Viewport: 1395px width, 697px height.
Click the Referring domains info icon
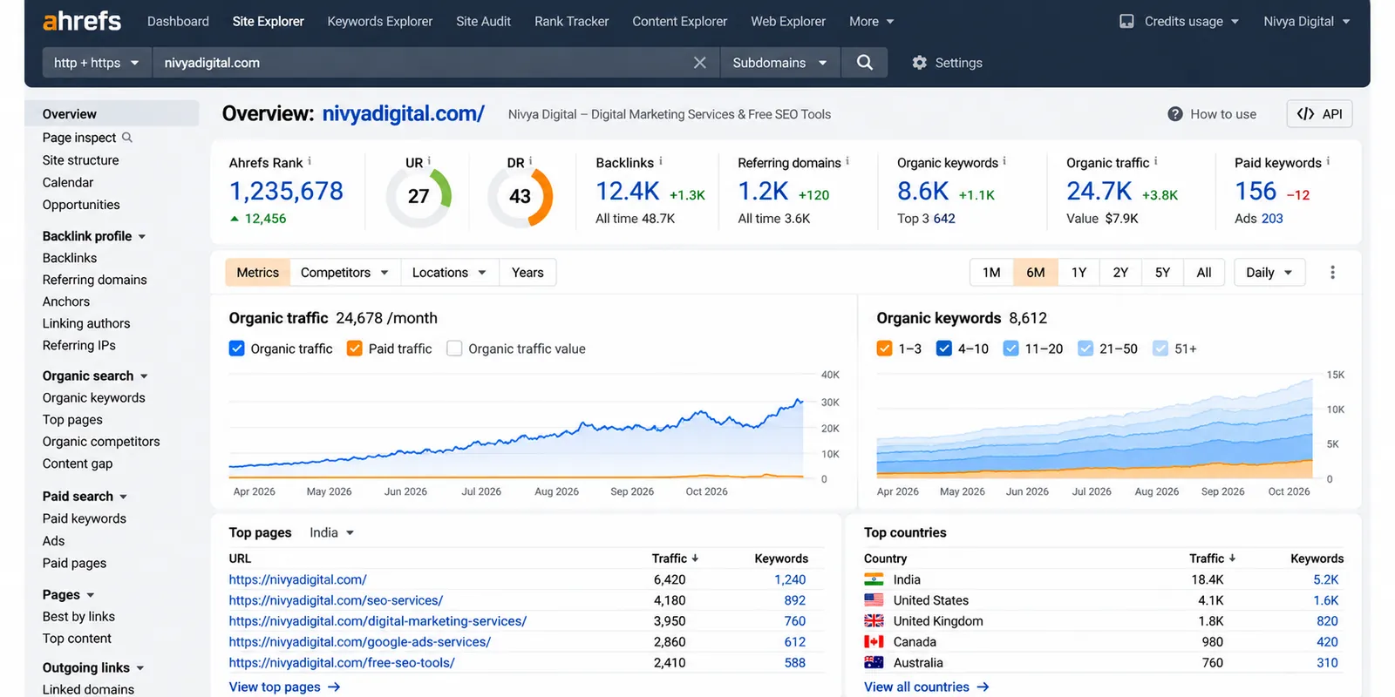(847, 161)
